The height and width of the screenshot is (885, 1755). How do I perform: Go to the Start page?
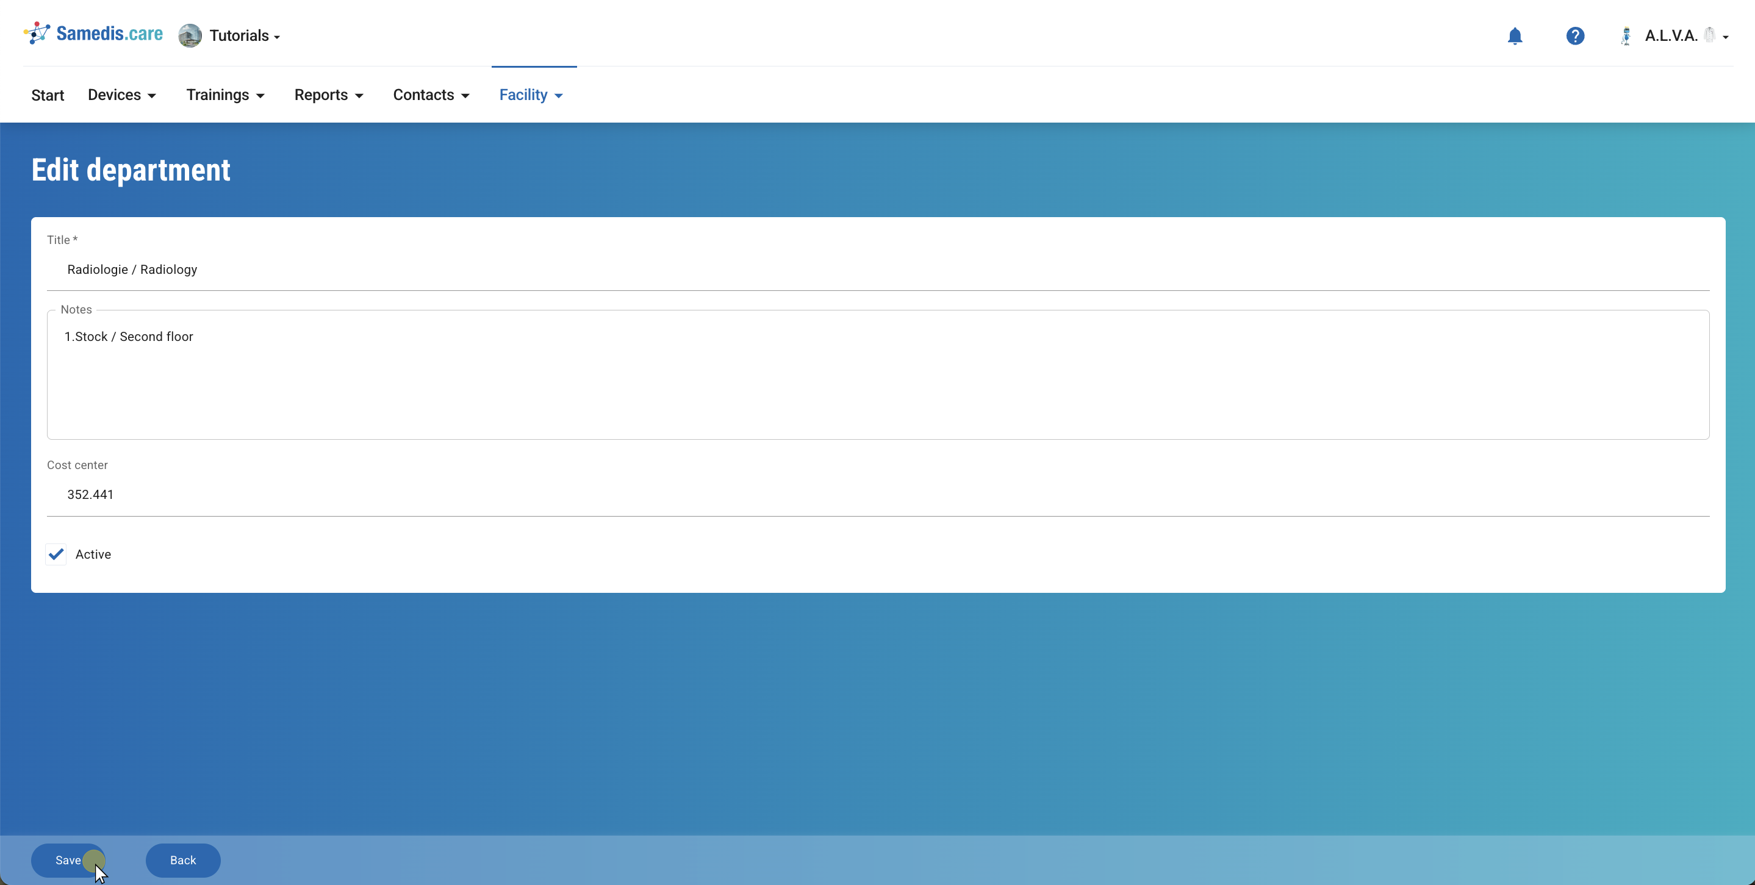pos(48,95)
